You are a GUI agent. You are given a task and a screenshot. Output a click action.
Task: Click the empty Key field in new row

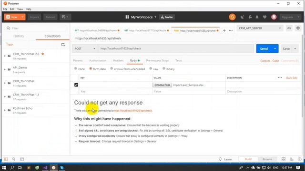[x=116, y=92]
